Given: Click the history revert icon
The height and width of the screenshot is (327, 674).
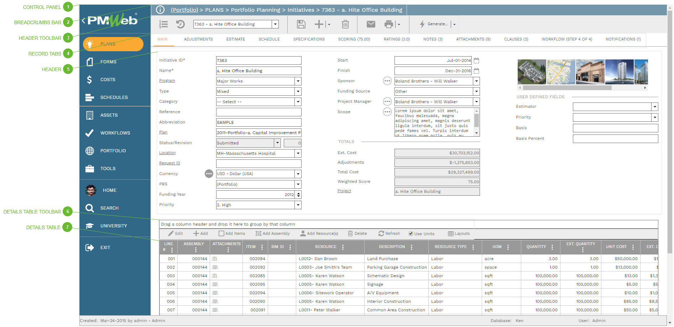Looking at the screenshot, I should (181, 24).
